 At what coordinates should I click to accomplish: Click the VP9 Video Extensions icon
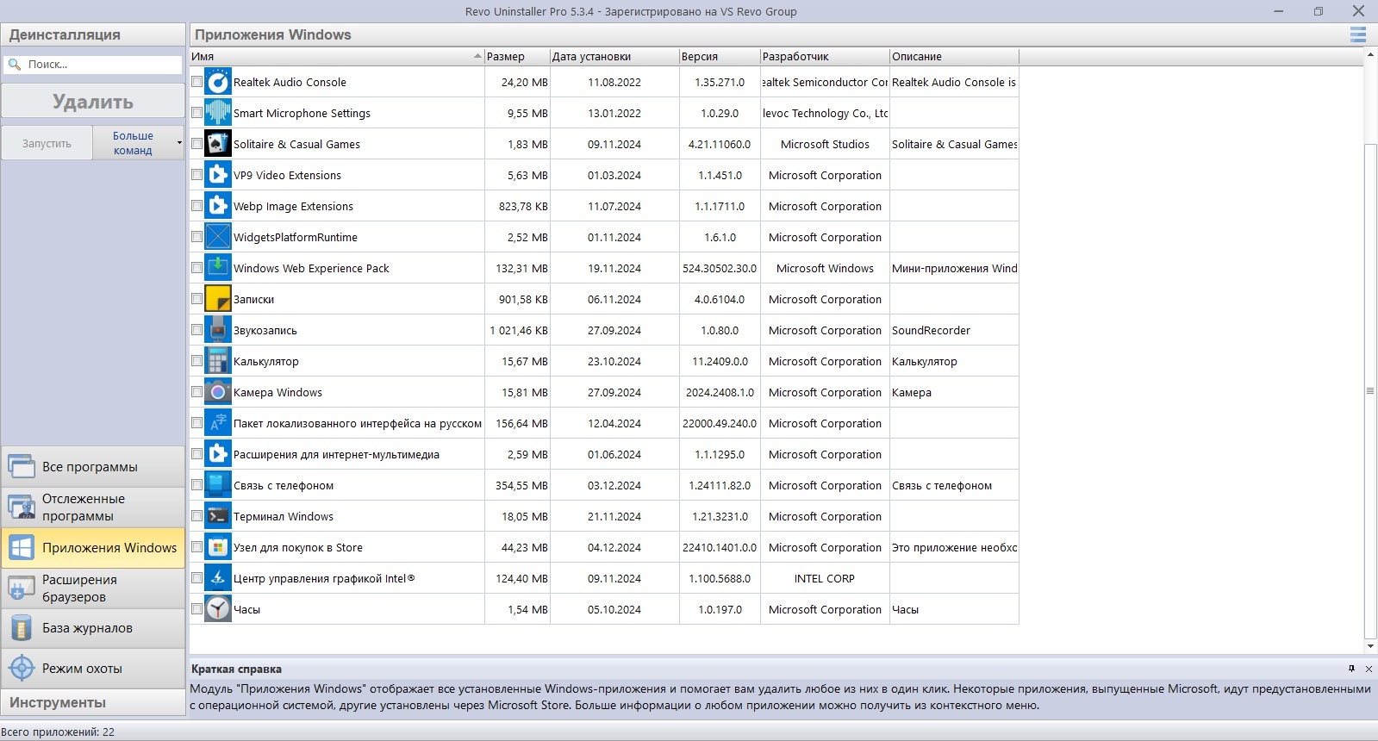pyautogui.click(x=218, y=175)
